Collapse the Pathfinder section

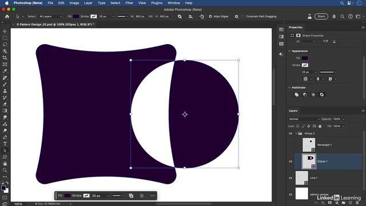(290, 88)
